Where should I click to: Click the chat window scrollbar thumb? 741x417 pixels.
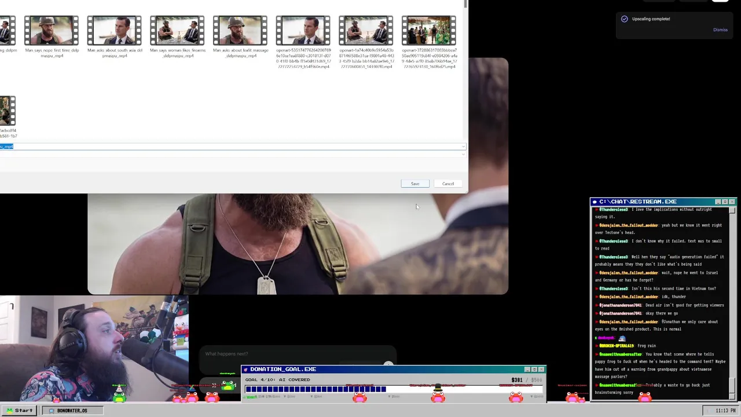732,384
